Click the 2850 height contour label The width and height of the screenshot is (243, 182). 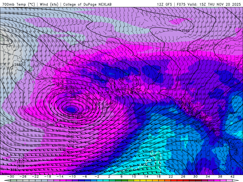tap(20, 166)
